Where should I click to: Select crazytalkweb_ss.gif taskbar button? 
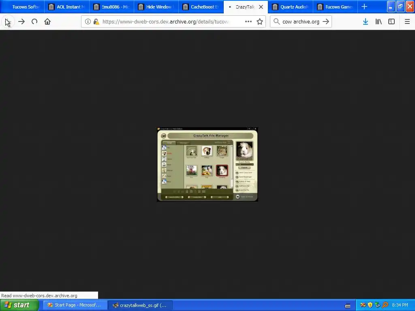(141, 305)
